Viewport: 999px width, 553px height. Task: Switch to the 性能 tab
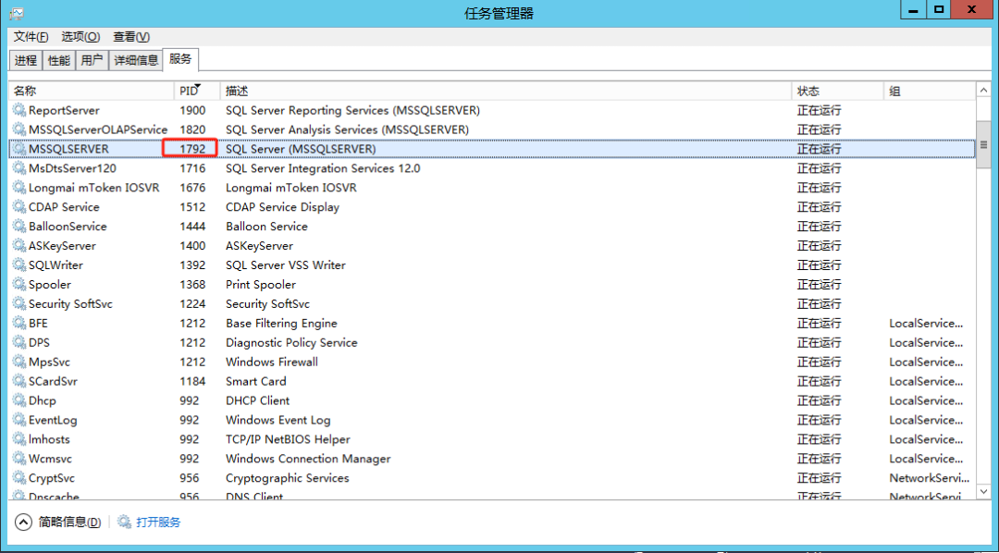(x=58, y=60)
